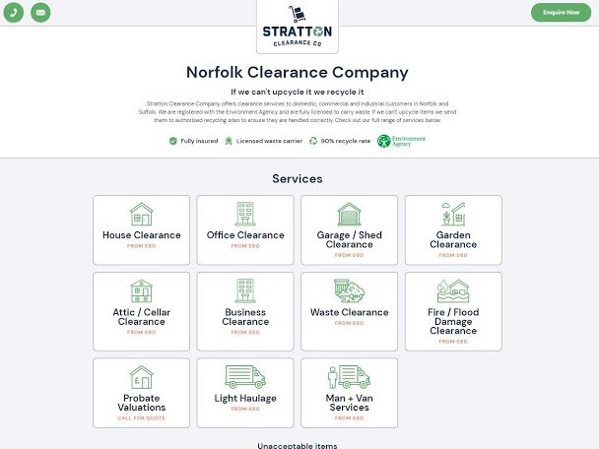Open the Fire / Flood Damage Clearance title
Viewport: 599px width, 449px height.
click(x=453, y=321)
